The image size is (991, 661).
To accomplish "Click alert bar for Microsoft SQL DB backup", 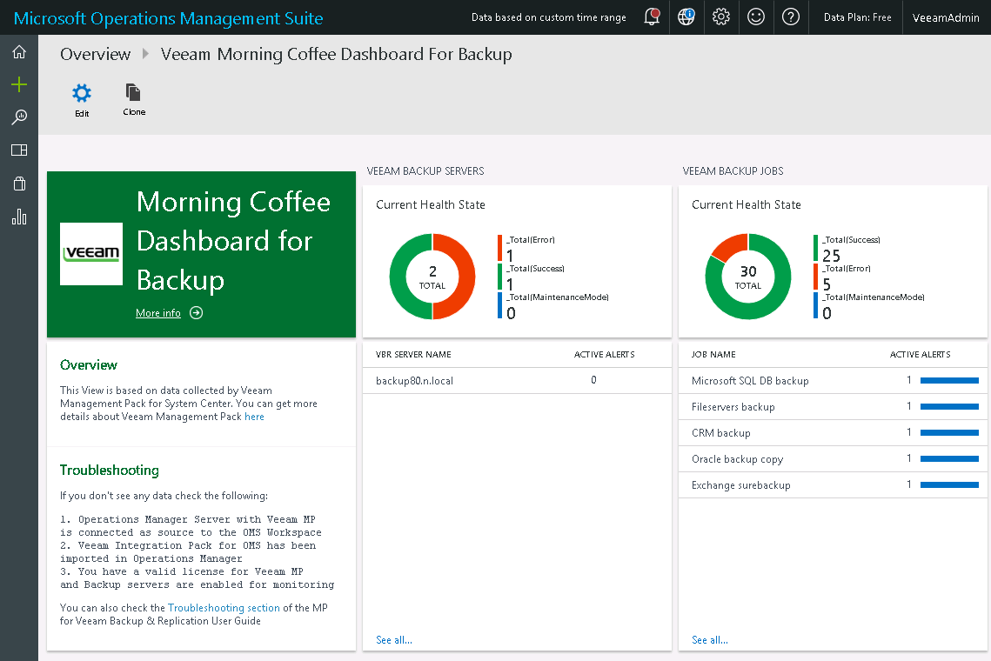I will coord(949,380).
